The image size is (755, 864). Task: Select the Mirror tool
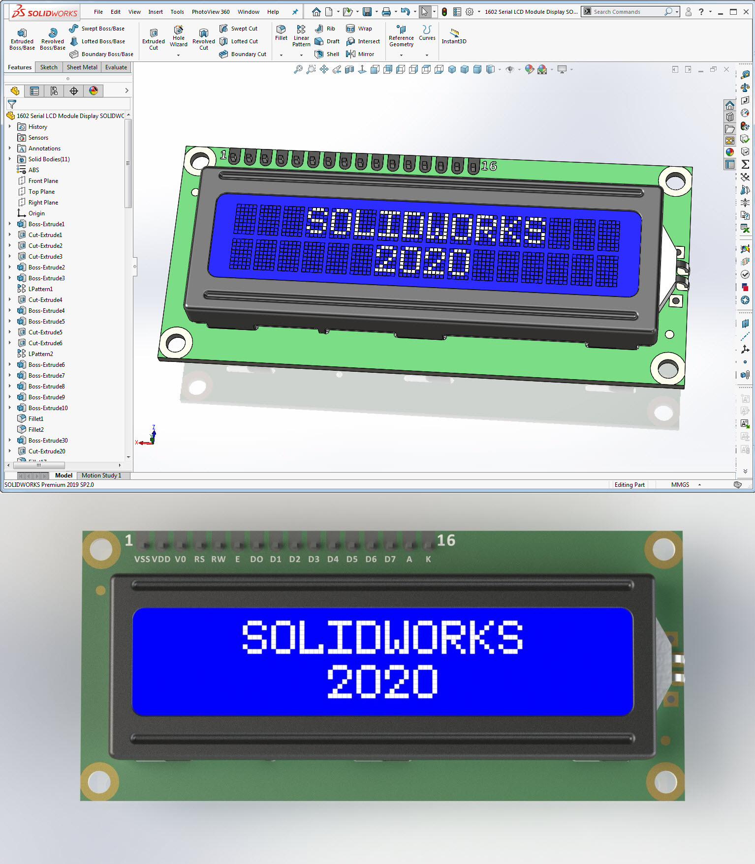point(360,54)
